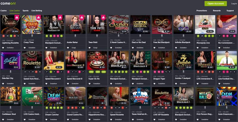
Task: Toggle favorite heart for Super Sic Bo
Action: 90,84
